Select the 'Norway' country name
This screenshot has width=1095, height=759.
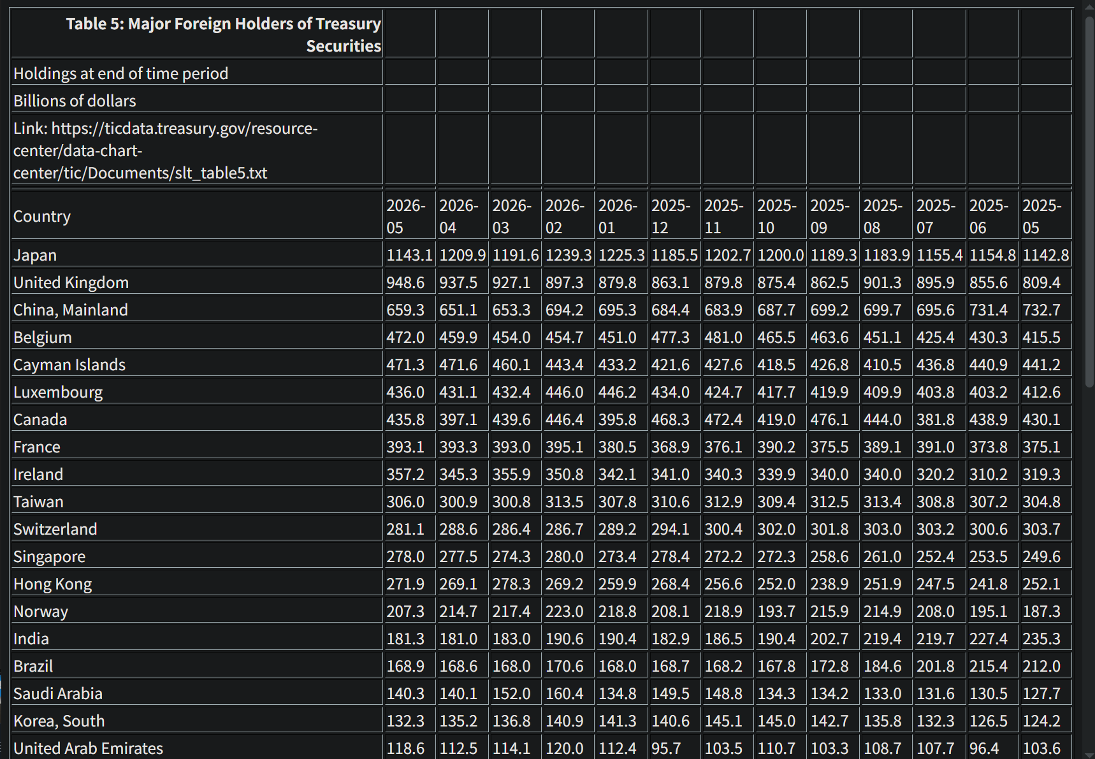tap(41, 611)
